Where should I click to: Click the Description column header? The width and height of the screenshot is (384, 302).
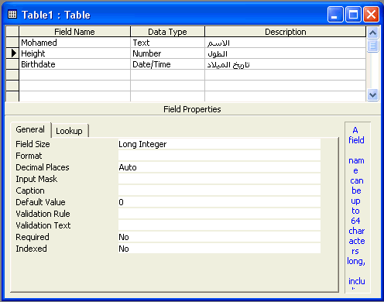click(285, 32)
